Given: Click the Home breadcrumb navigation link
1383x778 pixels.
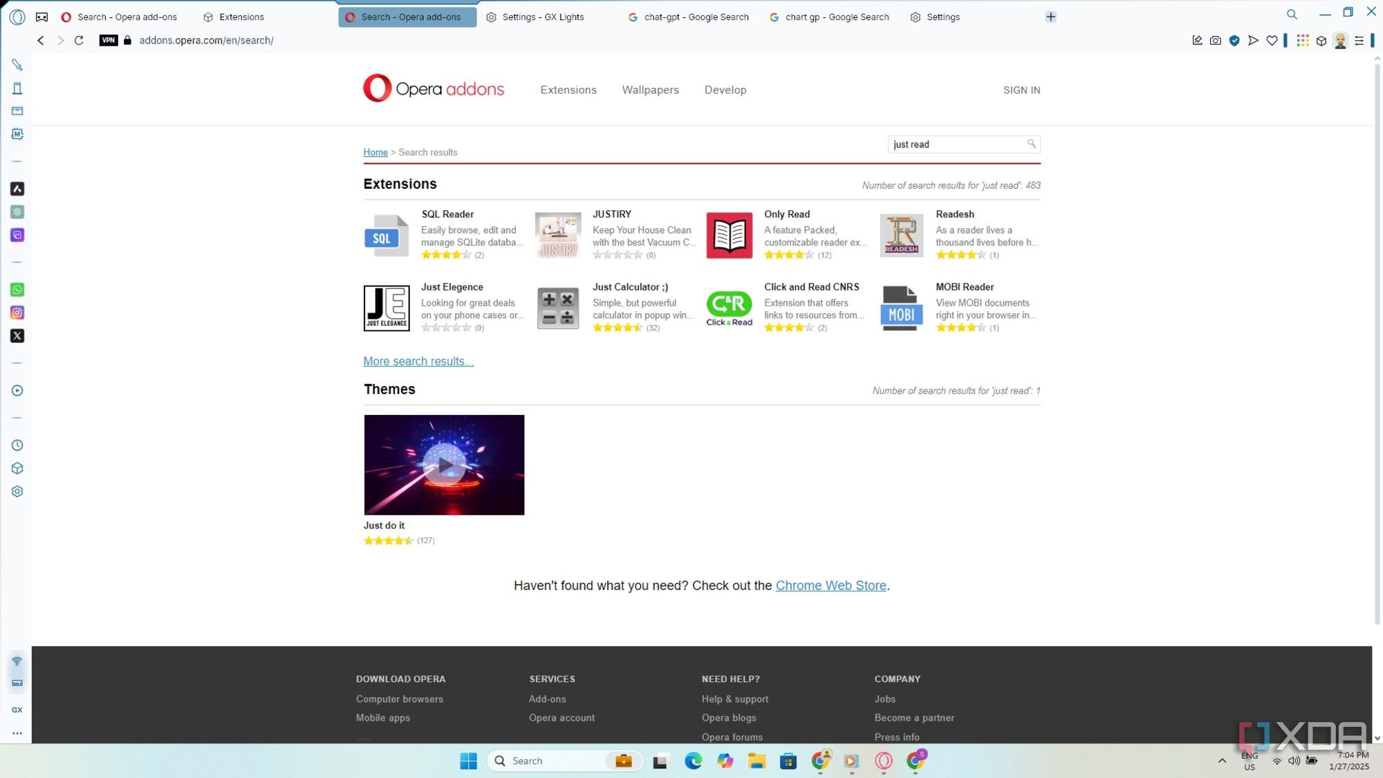Looking at the screenshot, I should [x=375, y=152].
